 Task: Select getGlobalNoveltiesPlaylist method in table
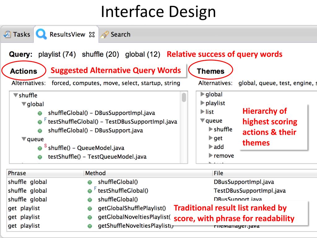[134, 217]
